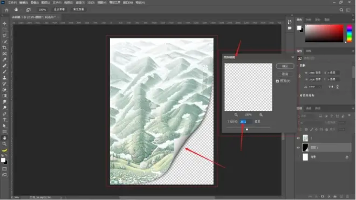This screenshot has height=200, width=356.
Task: Hide the top layer named 1
Action: click(298, 138)
